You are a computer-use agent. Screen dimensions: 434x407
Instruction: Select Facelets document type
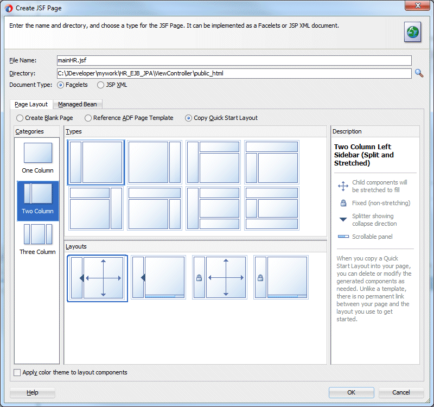[60, 85]
